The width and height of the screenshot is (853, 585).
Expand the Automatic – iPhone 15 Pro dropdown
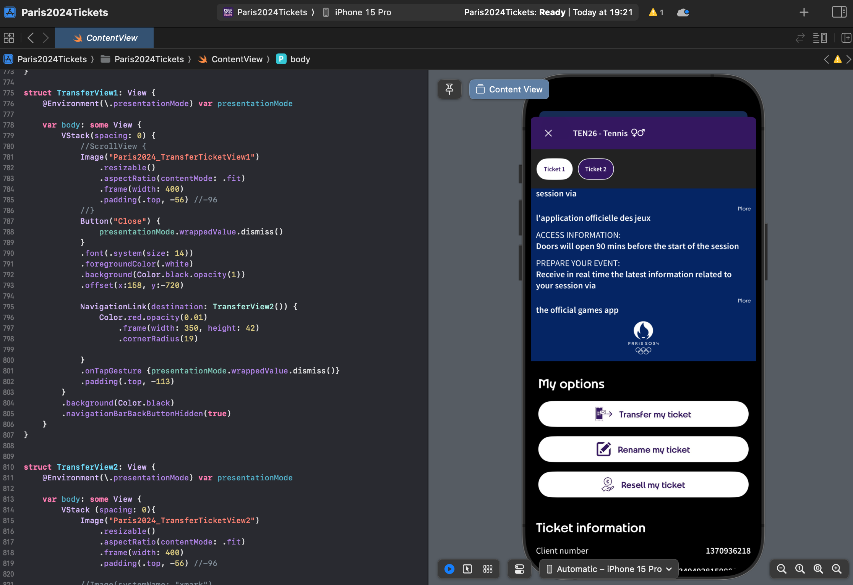click(x=609, y=569)
